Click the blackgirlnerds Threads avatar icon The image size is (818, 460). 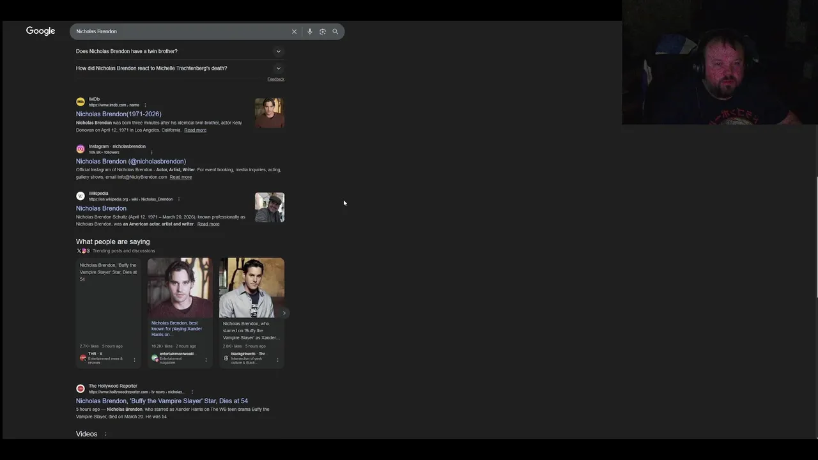click(226, 358)
